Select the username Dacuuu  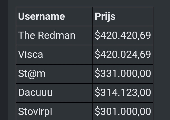35,93
